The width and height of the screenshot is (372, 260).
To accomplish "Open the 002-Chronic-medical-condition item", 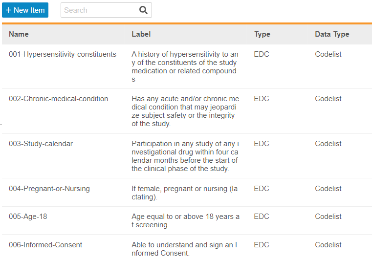I will pyautogui.click(x=58, y=99).
